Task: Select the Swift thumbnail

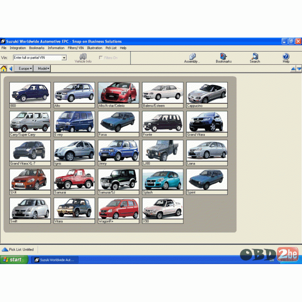Action: 30,211
